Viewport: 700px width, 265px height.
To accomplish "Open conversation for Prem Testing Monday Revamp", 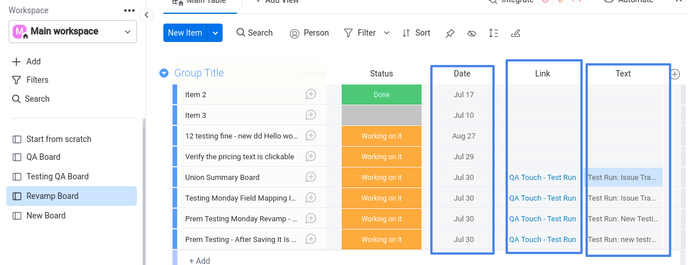I will 311,218.
